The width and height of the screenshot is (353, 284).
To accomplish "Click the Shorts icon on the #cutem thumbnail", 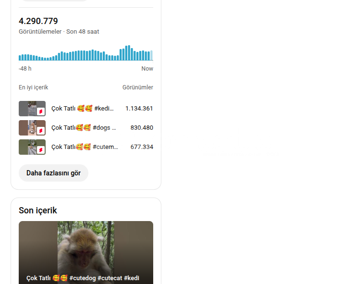I will click(41, 150).
